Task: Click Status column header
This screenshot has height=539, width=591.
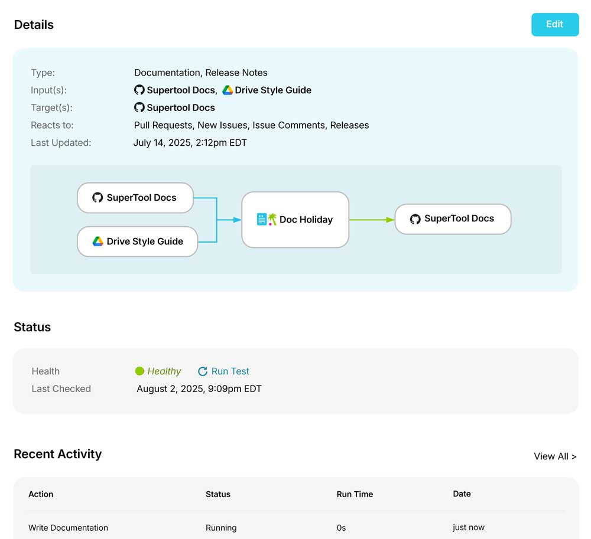Action: pyautogui.click(x=218, y=494)
